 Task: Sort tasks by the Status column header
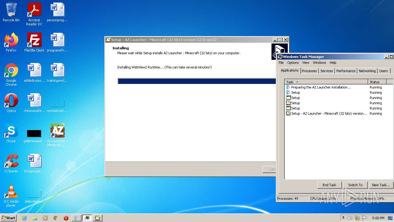[377, 82]
